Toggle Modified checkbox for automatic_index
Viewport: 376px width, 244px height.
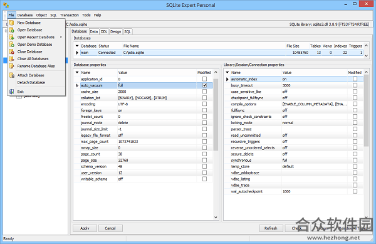(x=355, y=79)
